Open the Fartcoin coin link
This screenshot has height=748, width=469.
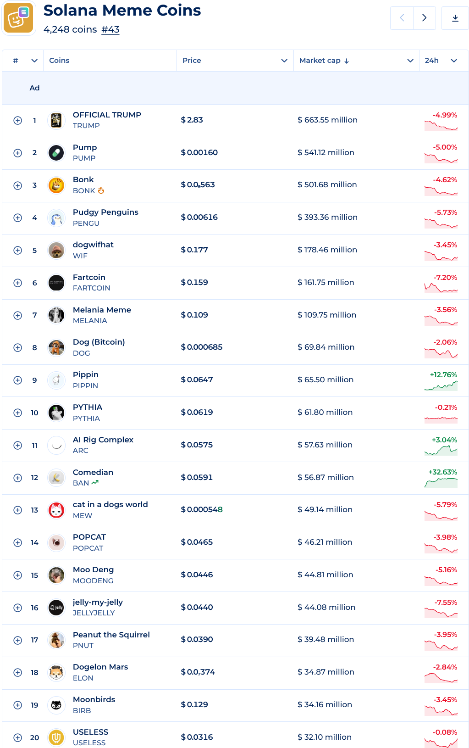coord(89,277)
